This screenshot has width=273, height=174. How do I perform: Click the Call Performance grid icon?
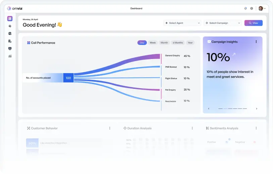click(29, 43)
